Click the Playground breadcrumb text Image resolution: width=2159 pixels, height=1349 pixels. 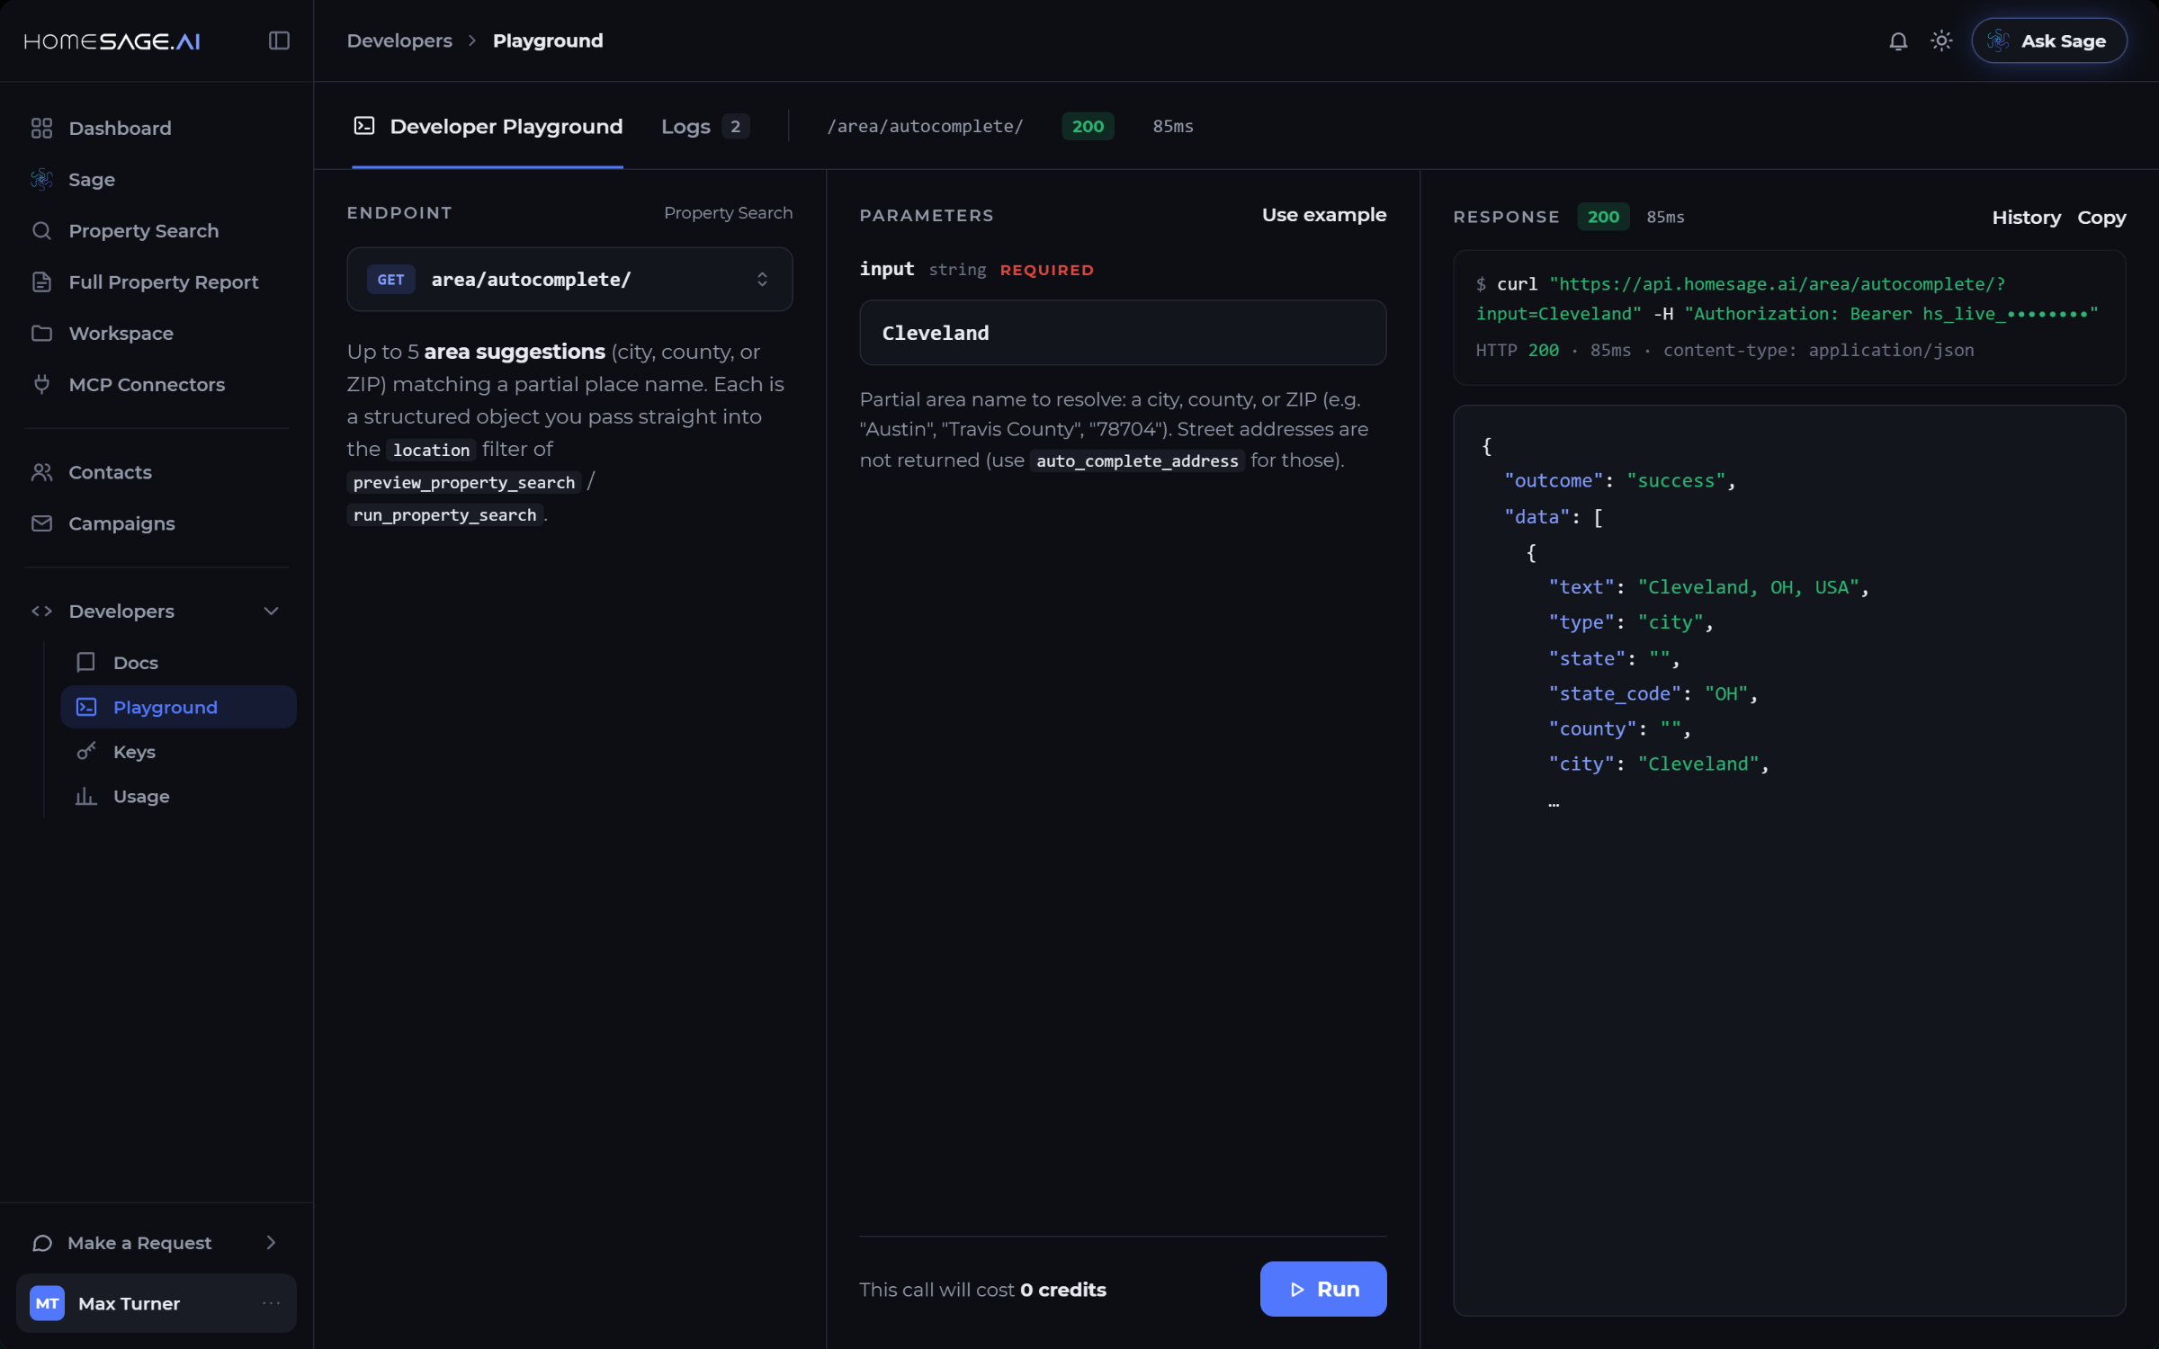(548, 40)
